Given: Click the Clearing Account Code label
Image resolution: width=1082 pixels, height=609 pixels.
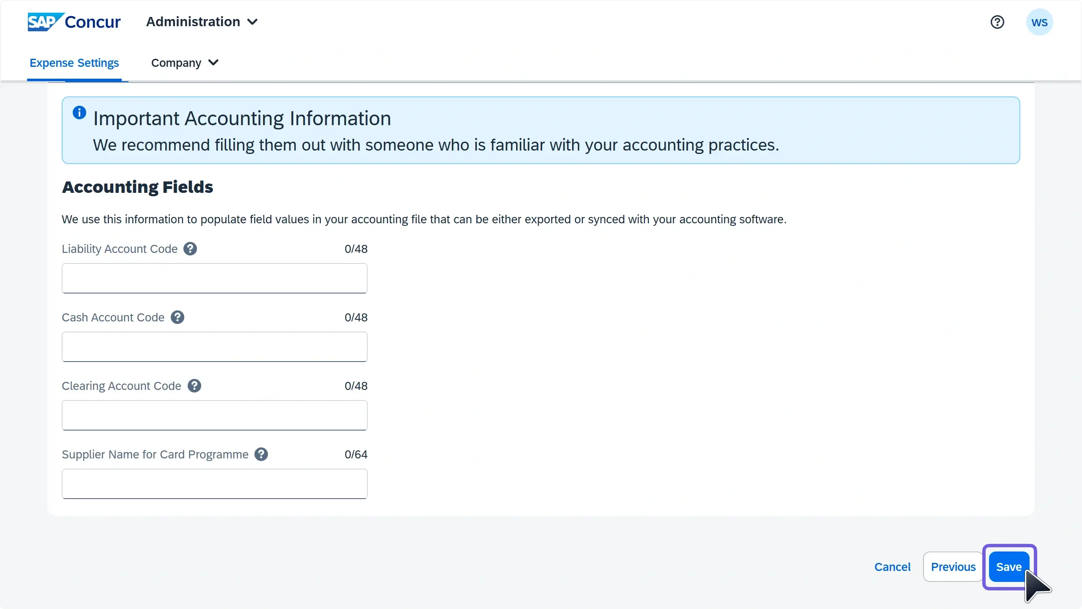Looking at the screenshot, I should (121, 386).
